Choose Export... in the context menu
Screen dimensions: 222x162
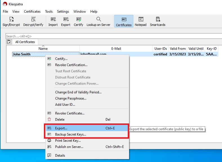(87, 128)
